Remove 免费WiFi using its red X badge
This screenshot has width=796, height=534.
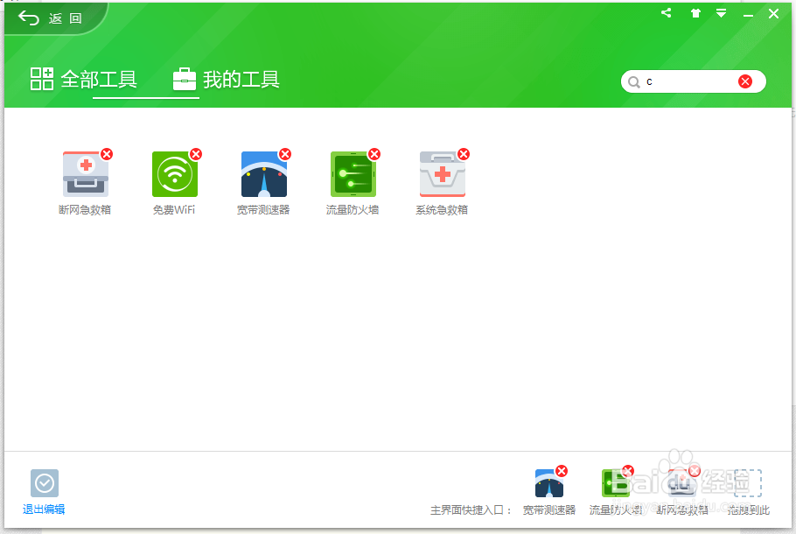click(196, 153)
